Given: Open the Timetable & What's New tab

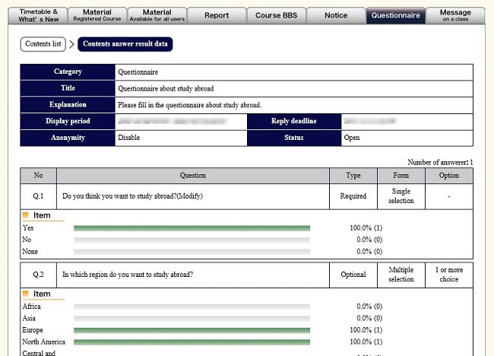Looking at the screenshot, I should click(37, 15).
